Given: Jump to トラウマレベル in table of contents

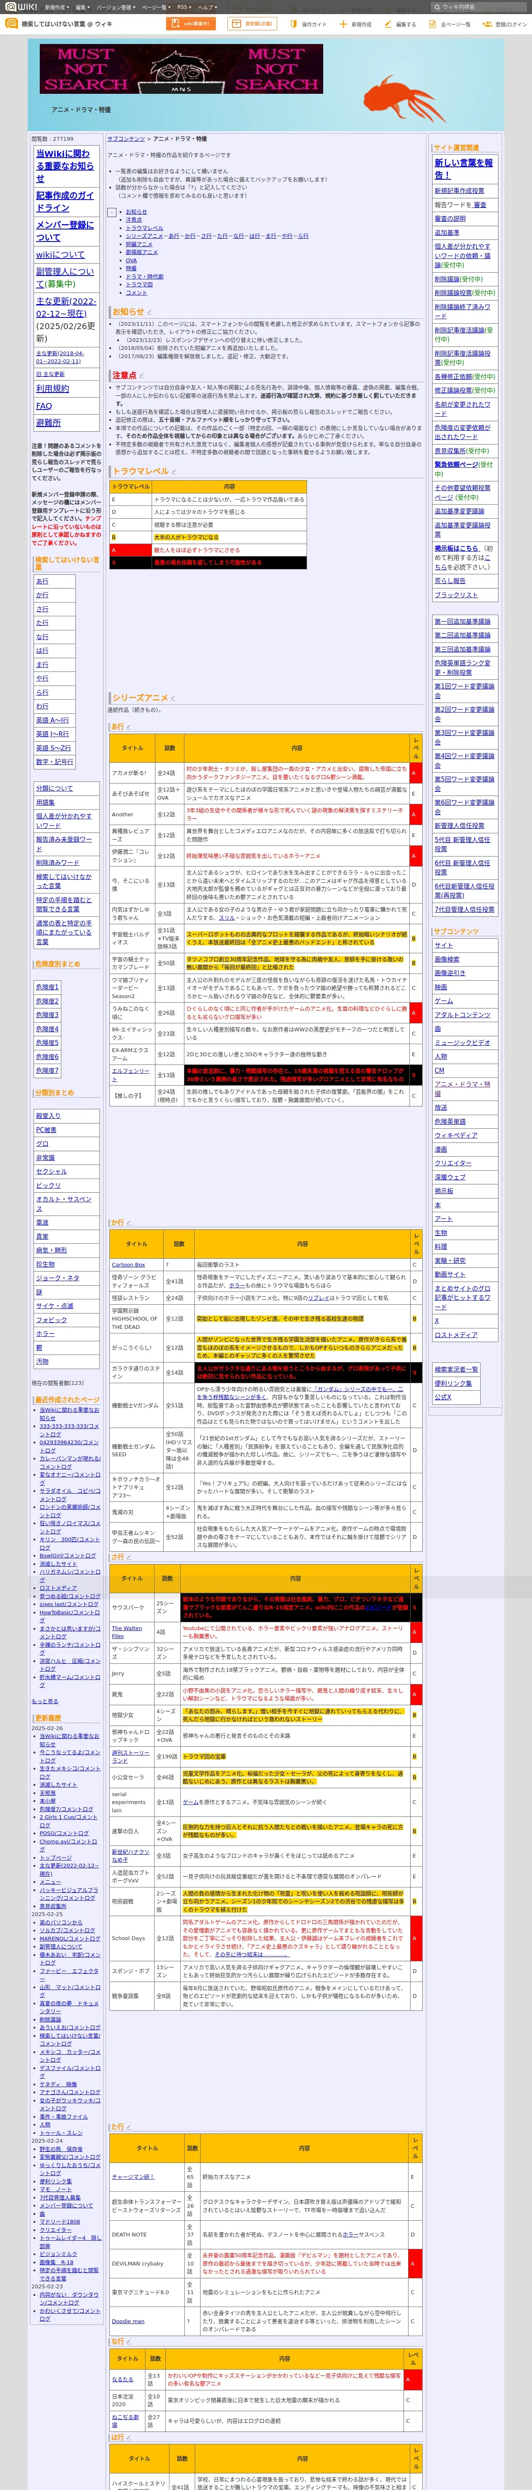Looking at the screenshot, I should [145, 228].
